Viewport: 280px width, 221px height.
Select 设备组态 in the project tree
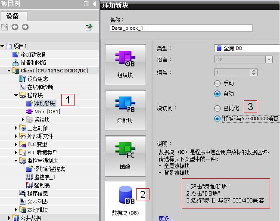[37, 79]
